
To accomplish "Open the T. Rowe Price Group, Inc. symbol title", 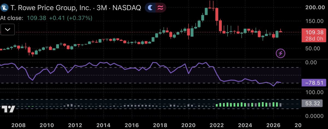I will (x=51, y=8).
